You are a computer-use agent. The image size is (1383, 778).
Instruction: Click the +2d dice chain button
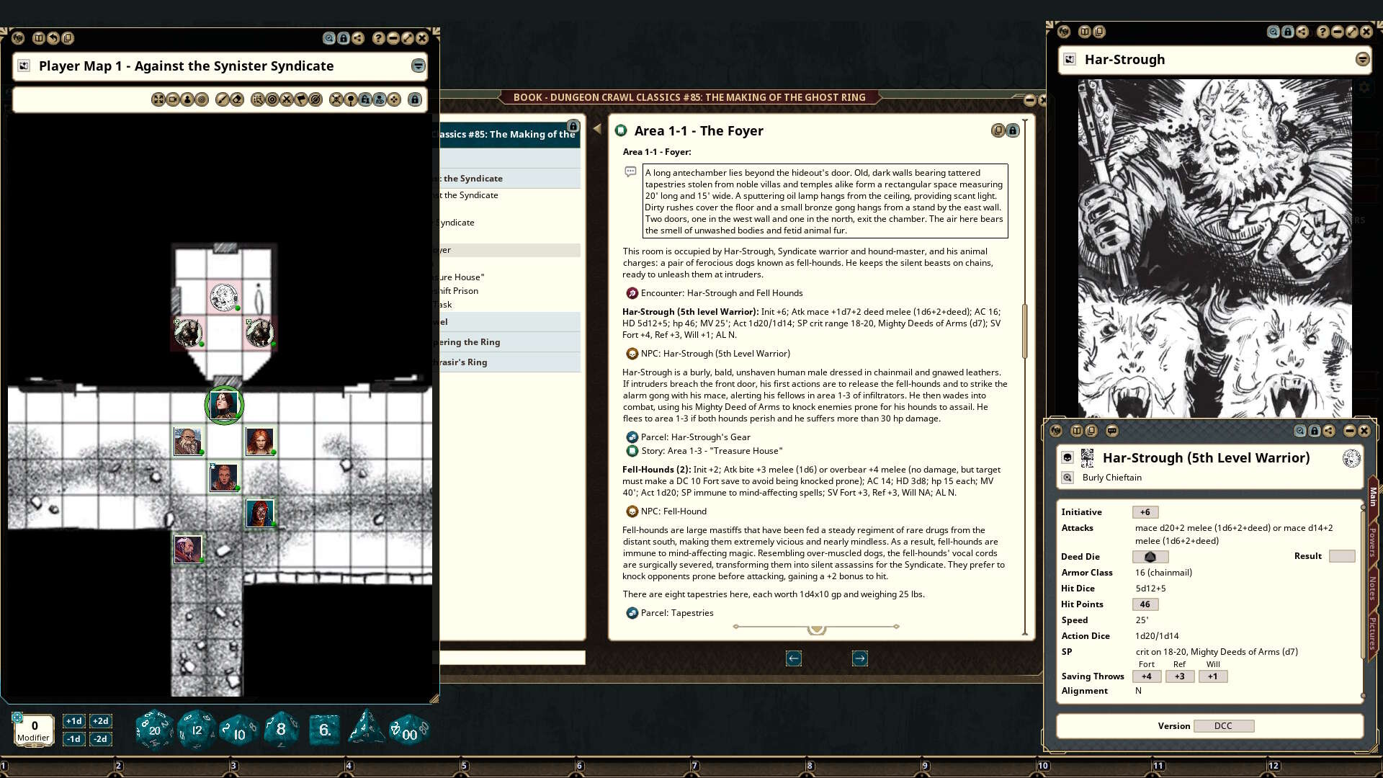point(100,721)
